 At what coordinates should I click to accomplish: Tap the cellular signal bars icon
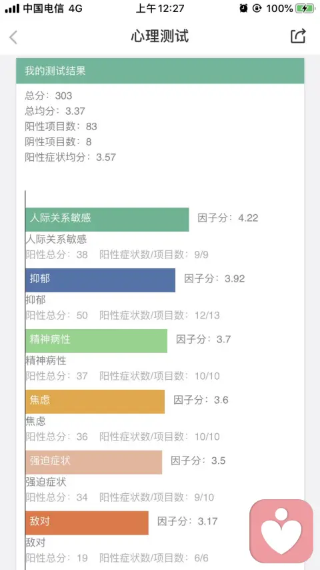13,9
